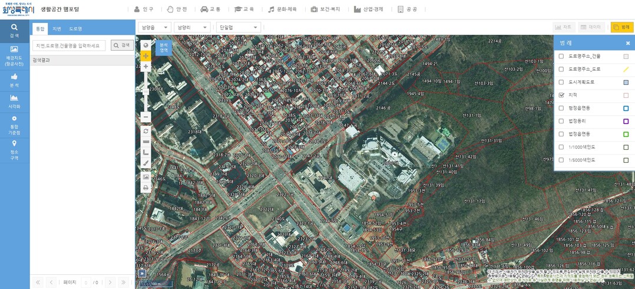Select the pan move map tool
Viewport: 635px width, 289px height.
145,56
